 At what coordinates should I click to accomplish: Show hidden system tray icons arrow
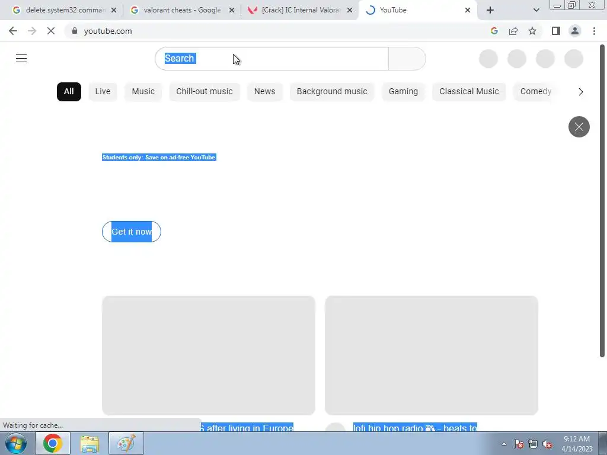coord(504,444)
